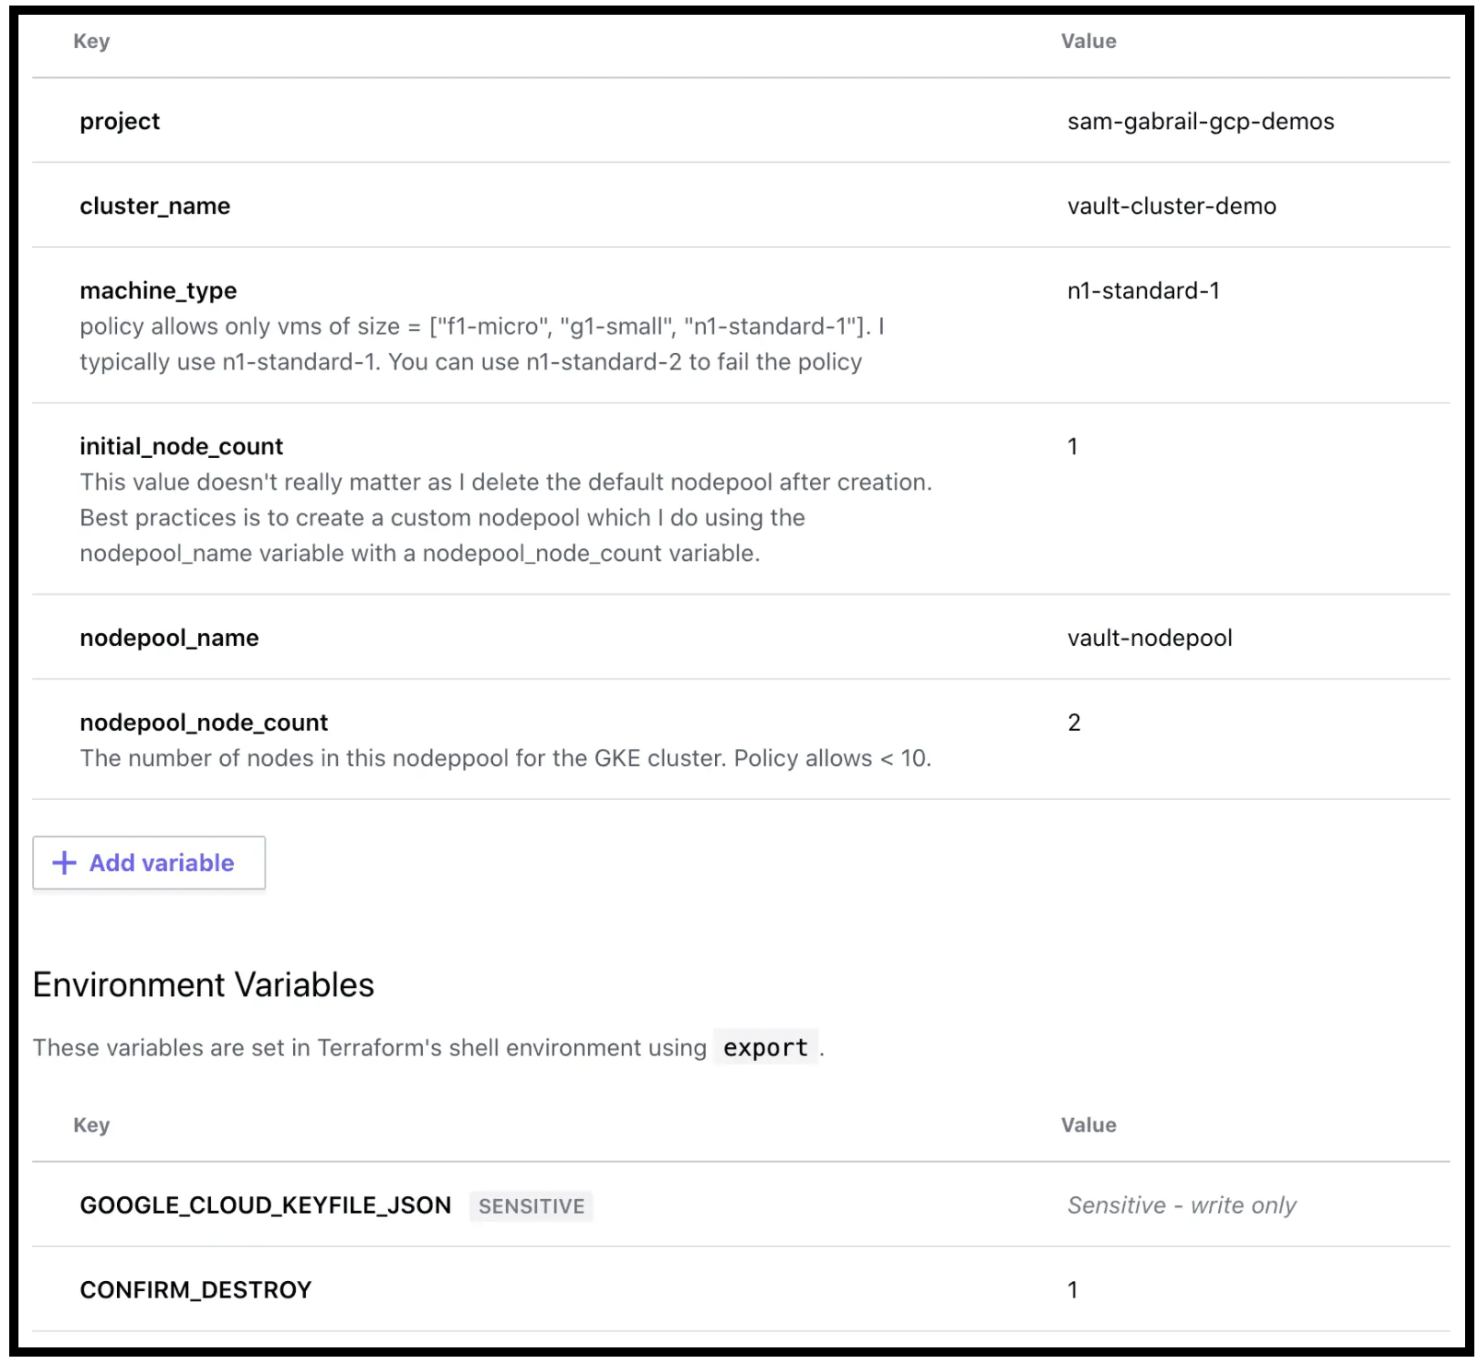Click the n1-standard-1 machine type value

1143,291
